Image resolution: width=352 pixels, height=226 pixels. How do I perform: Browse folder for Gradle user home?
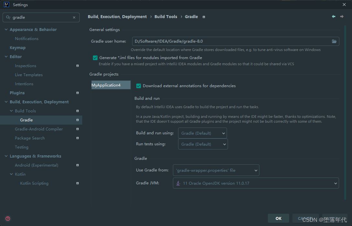pyautogui.click(x=334, y=41)
